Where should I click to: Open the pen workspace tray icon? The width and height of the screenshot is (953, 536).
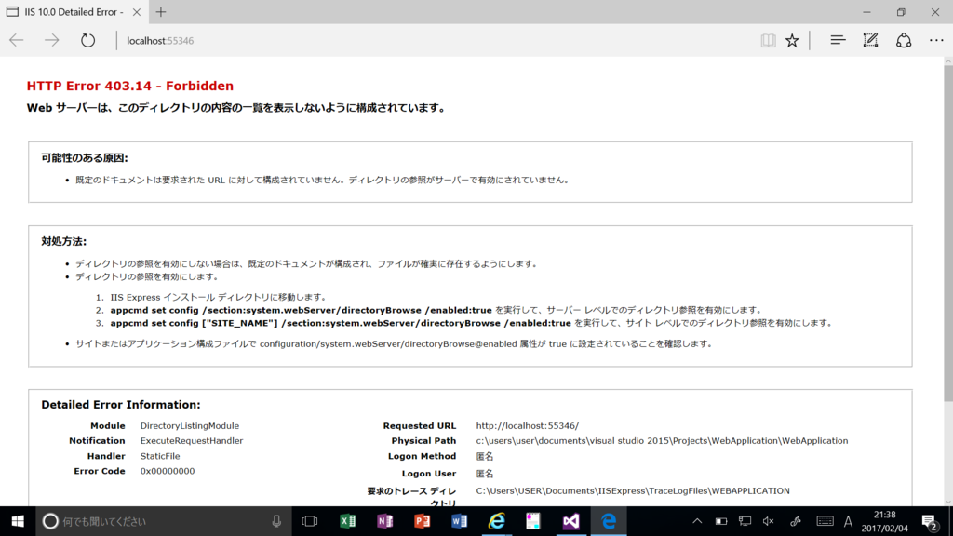pyautogui.click(x=796, y=521)
